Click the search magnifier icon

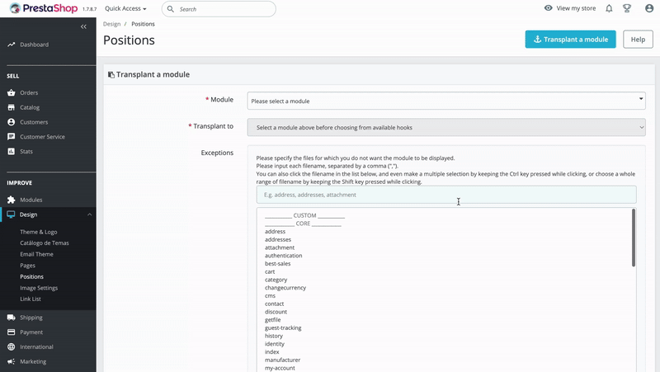coord(171,9)
